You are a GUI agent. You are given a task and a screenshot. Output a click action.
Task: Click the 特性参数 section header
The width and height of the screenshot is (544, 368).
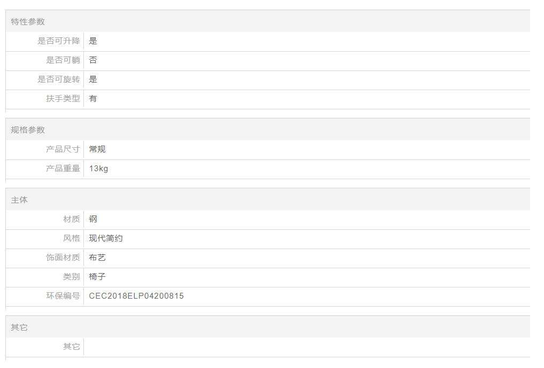coord(28,21)
